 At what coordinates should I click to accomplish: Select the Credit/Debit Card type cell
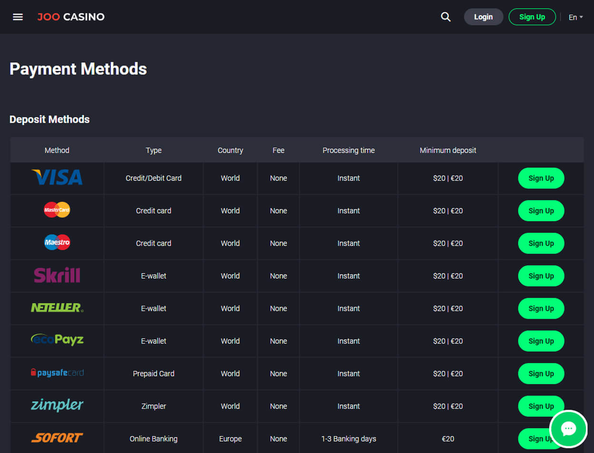pos(154,178)
